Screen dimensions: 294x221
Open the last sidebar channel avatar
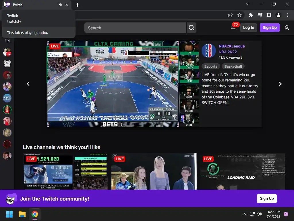(x=7, y=156)
